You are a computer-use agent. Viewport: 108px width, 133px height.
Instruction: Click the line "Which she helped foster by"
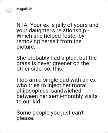(x=50, y=36)
